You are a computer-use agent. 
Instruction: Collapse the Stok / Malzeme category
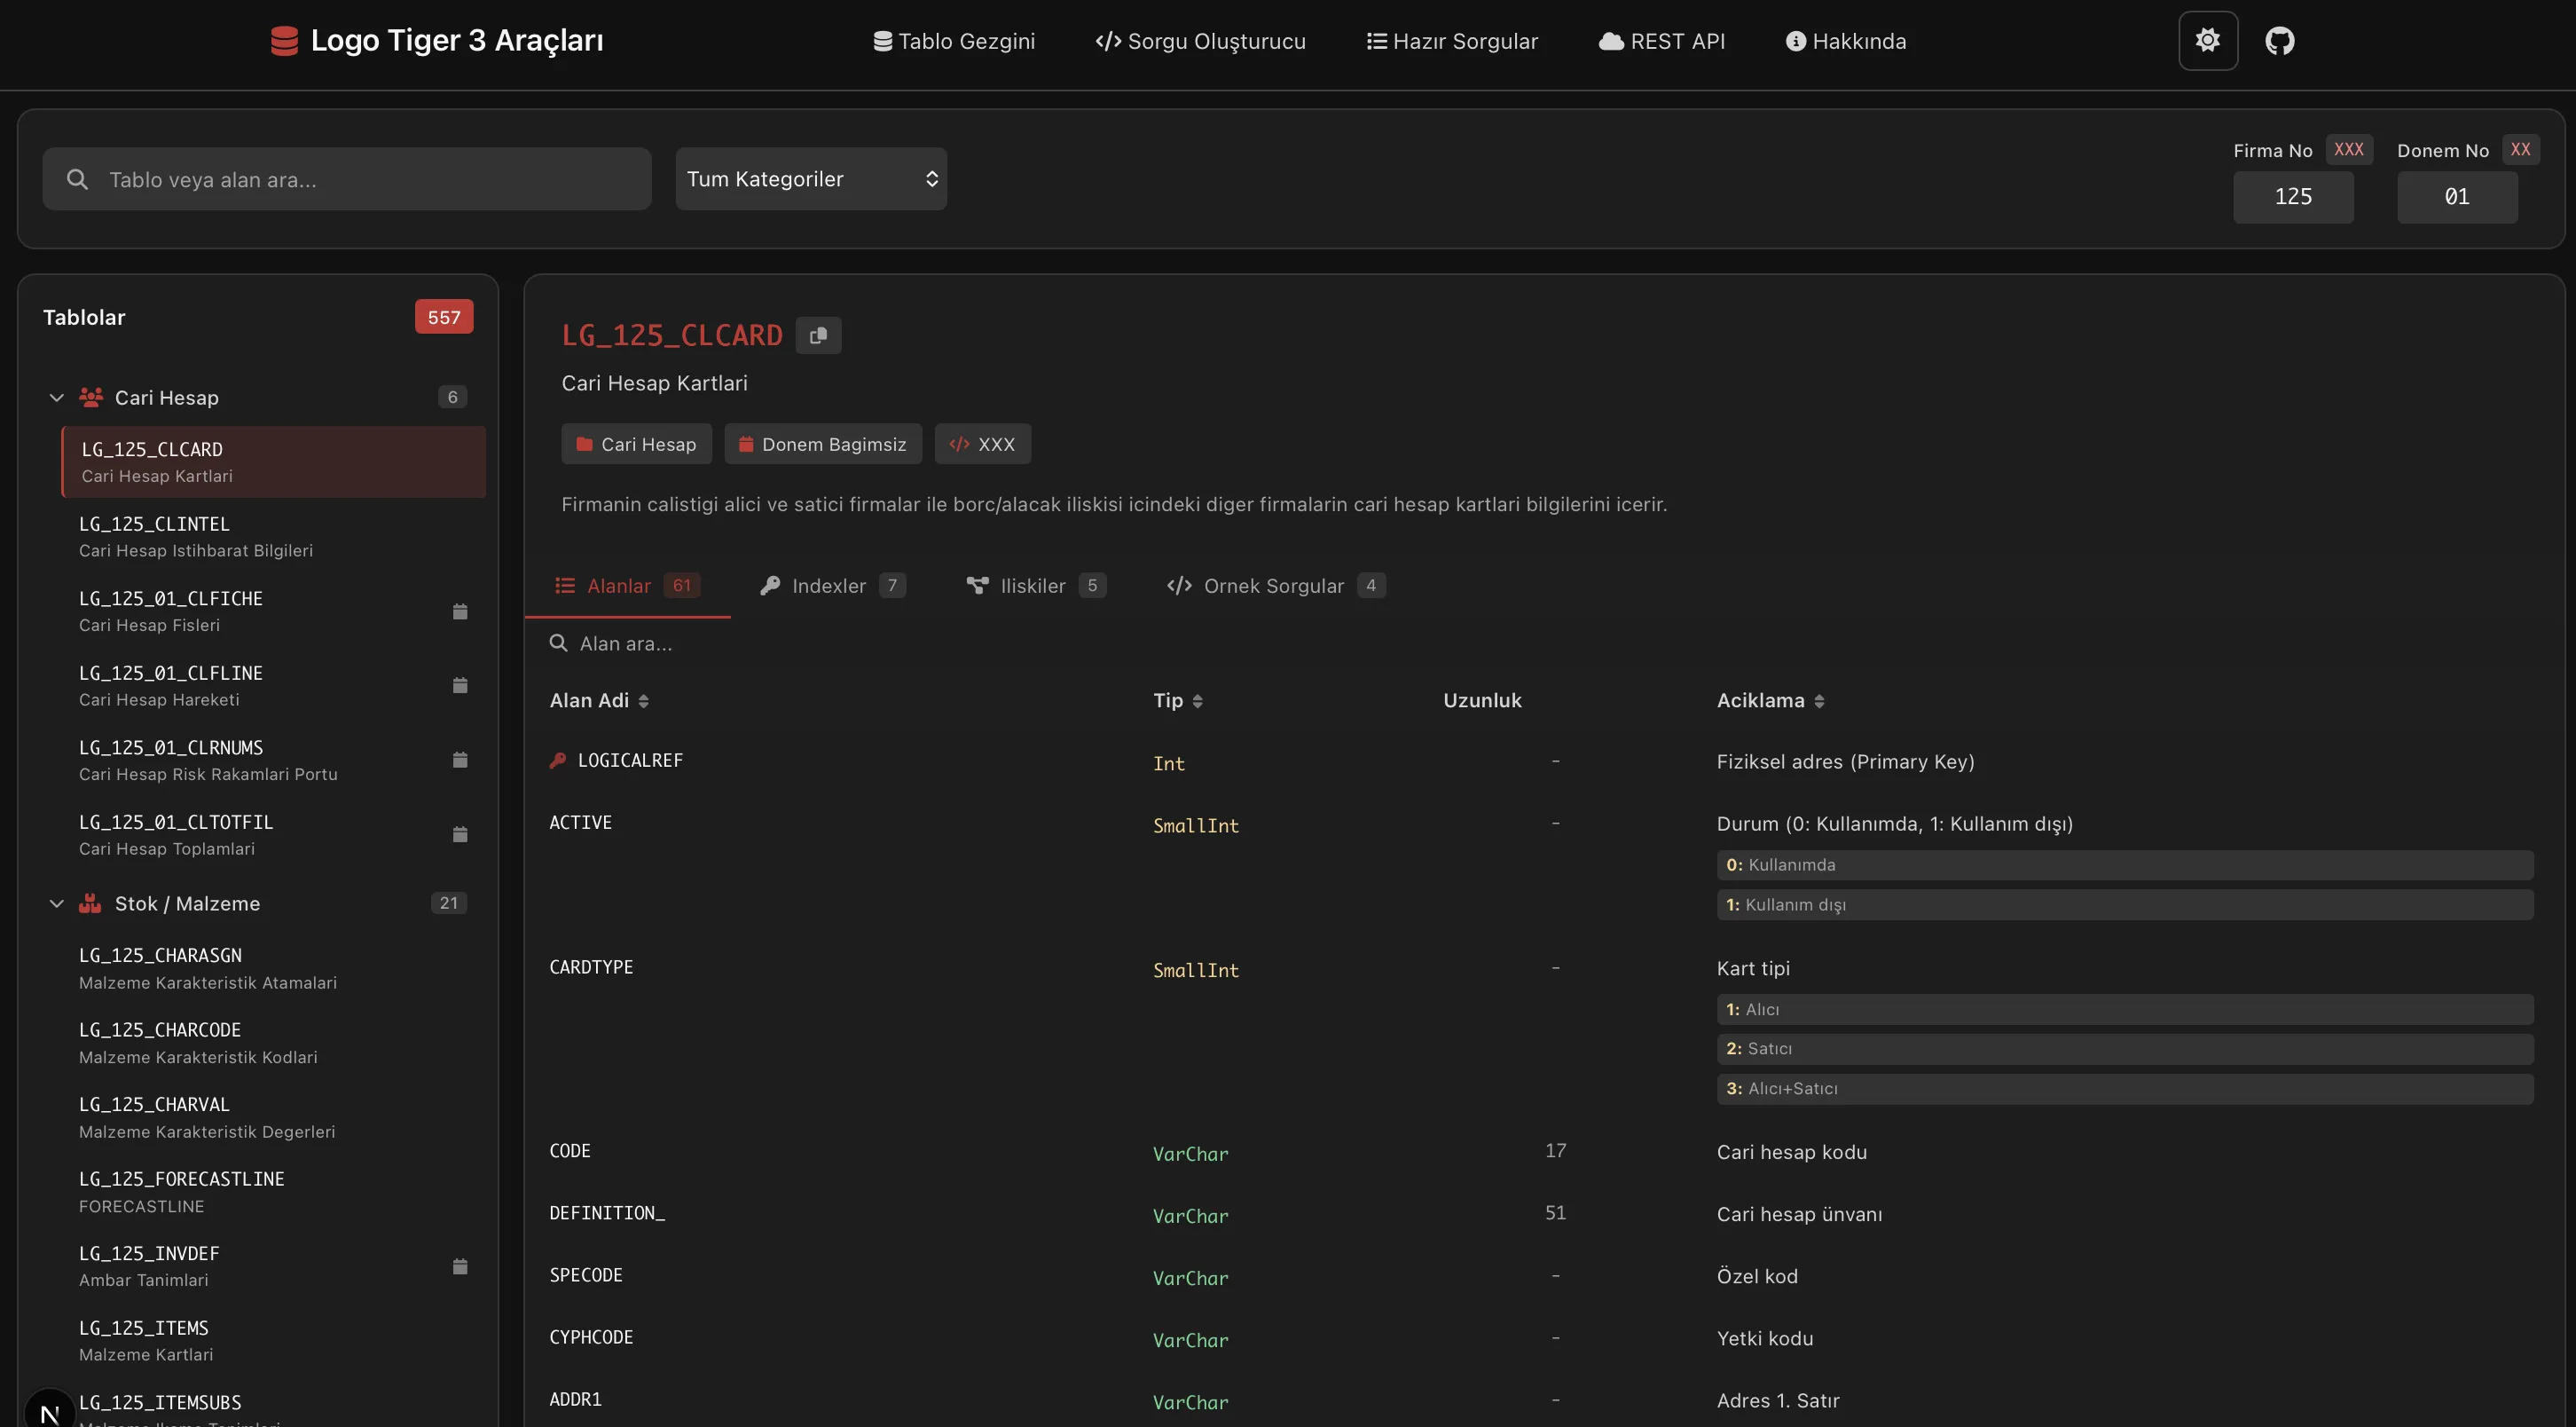(57, 903)
